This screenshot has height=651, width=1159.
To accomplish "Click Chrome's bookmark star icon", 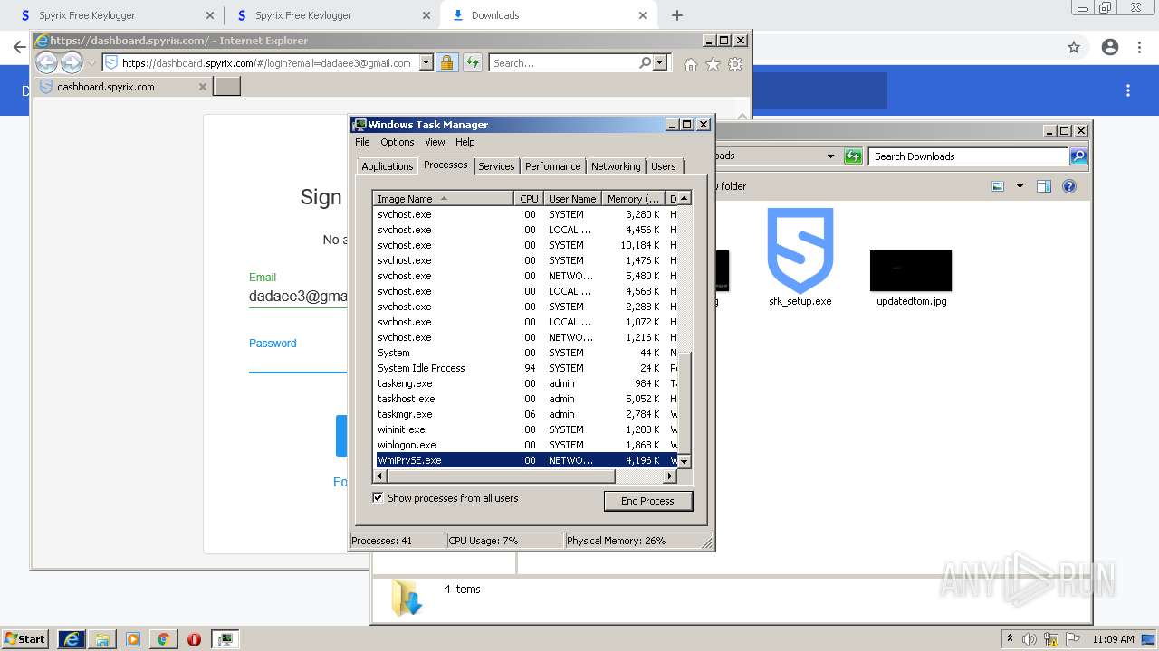I will point(1074,47).
